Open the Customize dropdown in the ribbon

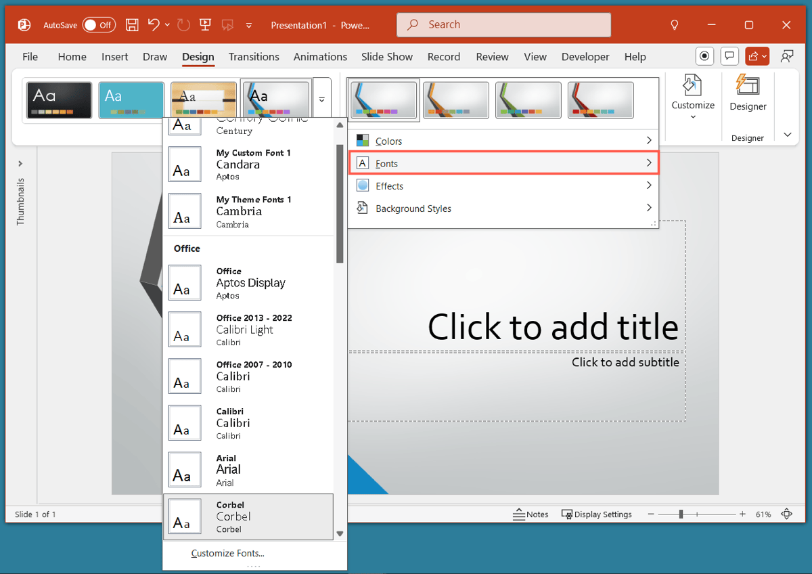click(693, 96)
